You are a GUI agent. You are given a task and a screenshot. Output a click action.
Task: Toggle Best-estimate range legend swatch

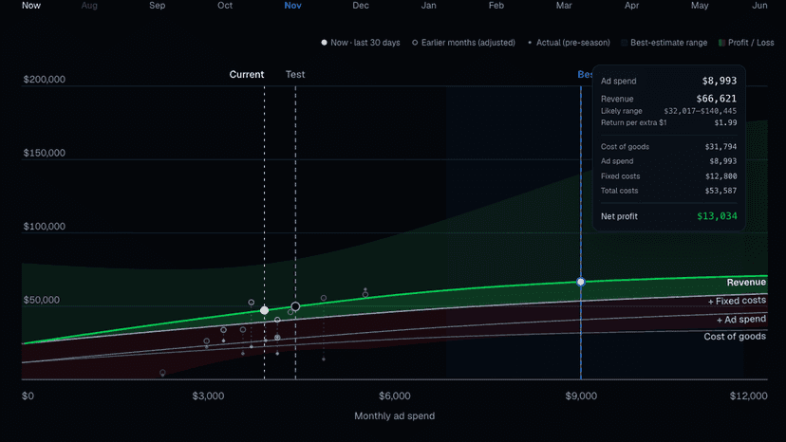[x=624, y=43]
